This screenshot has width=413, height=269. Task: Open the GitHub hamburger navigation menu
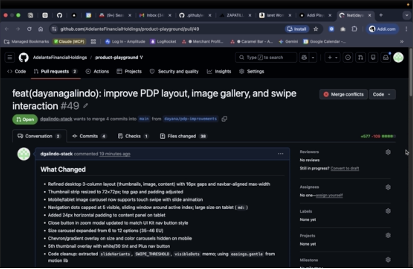10,57
